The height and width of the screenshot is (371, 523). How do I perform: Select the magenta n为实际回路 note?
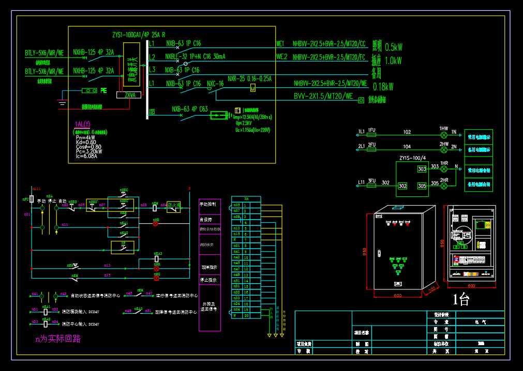coord(58,338)
